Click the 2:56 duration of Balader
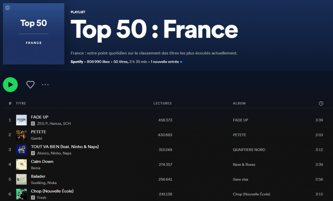Image resolution: width=333 pixels, height=201 pixels. click(319, 179)
